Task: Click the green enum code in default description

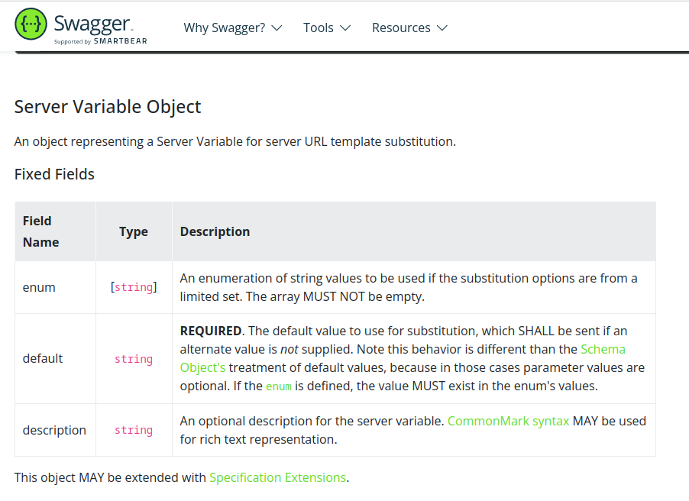Action: pos(278,386)
